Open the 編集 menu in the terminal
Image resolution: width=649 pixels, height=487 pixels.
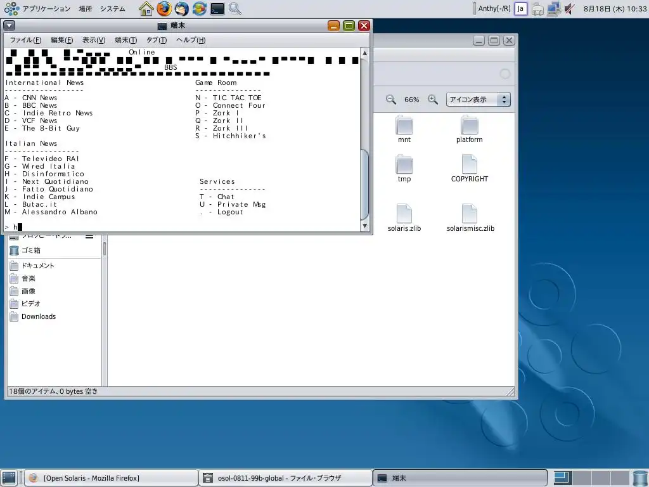coord(61,40)
